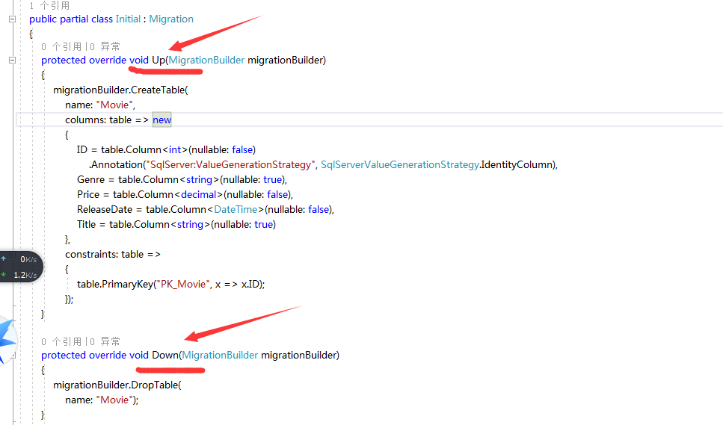Collapse the Up method outlining box
723x425 pixels.
point(13,60)
